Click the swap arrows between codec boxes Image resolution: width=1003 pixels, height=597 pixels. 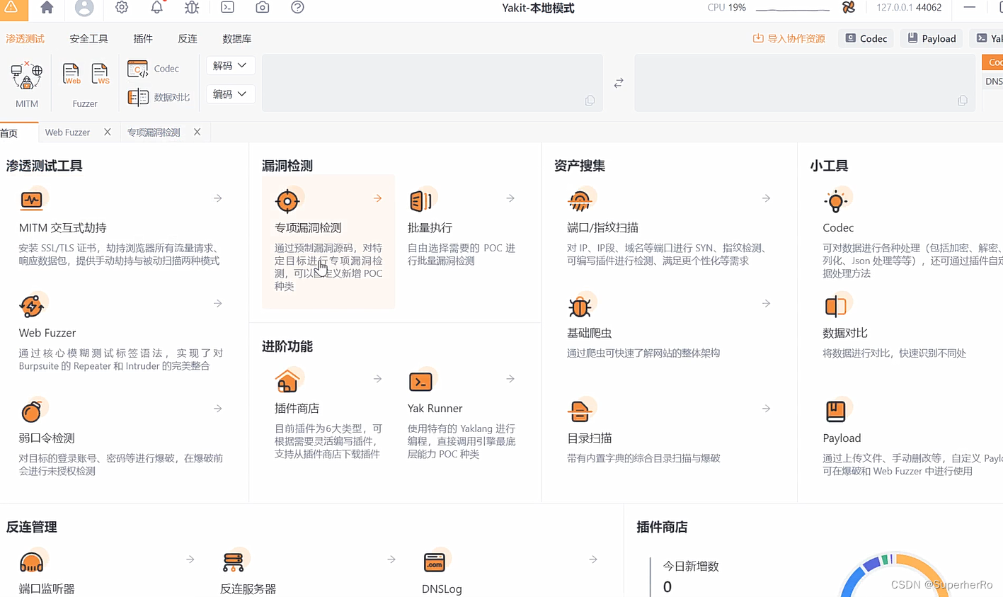pyautogui.click(x=619, y=83)
